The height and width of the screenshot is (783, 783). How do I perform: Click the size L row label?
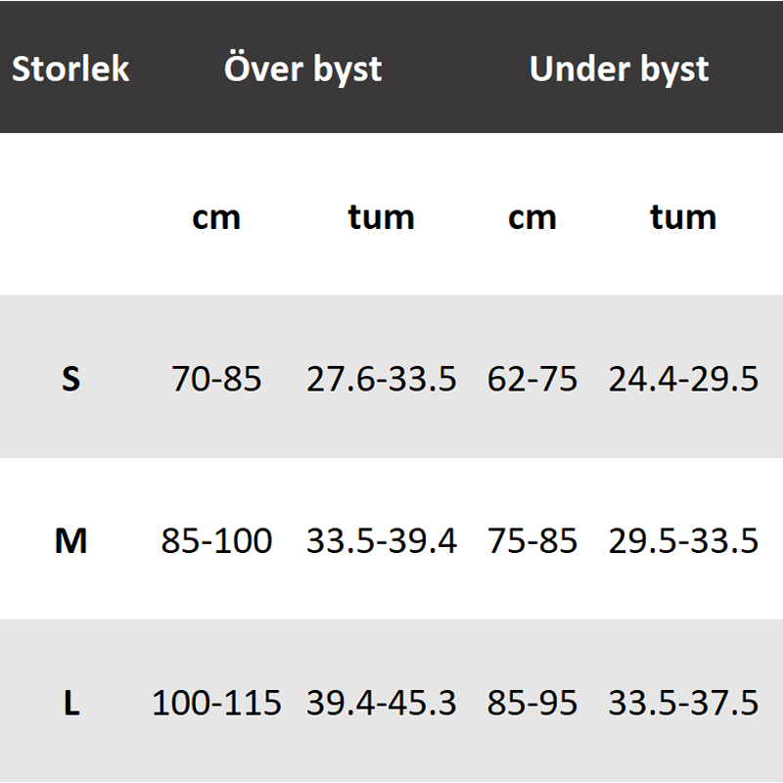click(70, 703)
